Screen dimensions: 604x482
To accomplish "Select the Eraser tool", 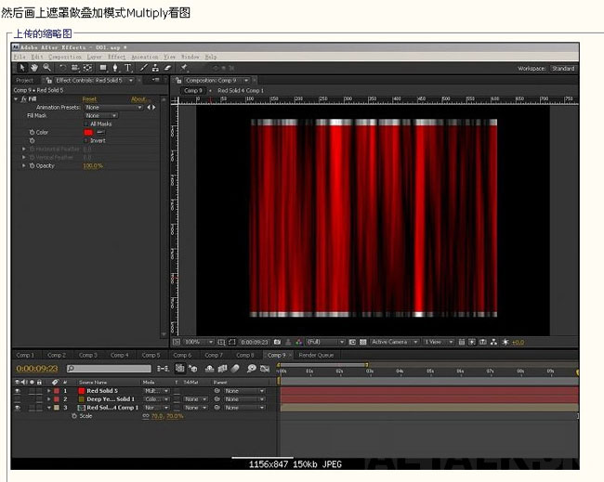I will [167, 68].
